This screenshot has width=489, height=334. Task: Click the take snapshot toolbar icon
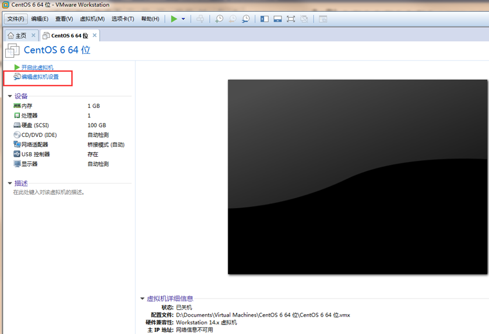click(219, 19)
